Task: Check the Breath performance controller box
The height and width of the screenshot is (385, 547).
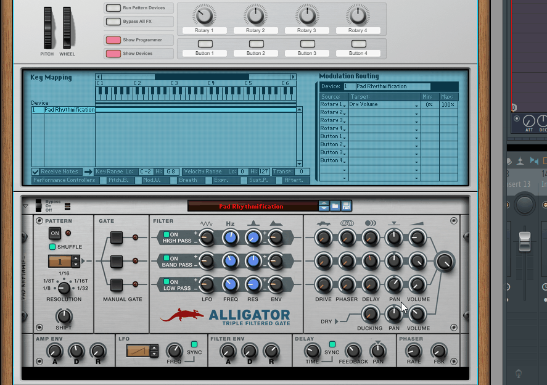Action: point(173,180)
